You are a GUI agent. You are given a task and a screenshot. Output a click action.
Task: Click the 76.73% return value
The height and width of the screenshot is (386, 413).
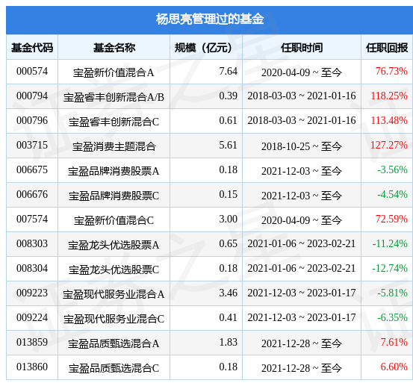(391, 71)
